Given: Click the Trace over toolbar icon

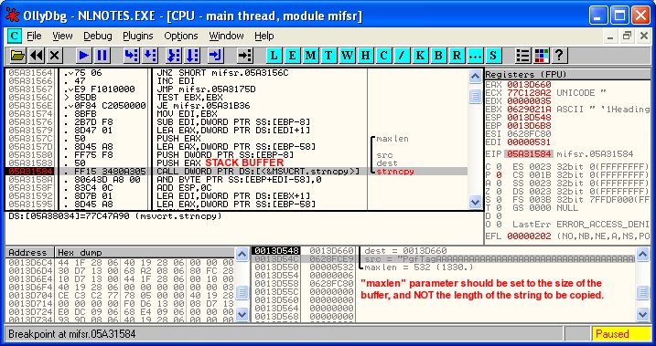Looking at the screenshot, I should [x=191, y=55].
